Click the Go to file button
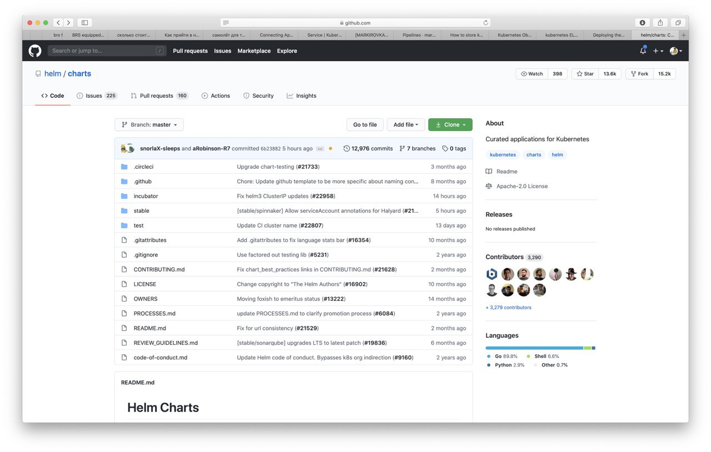Screen dimensions: 711x452 coord(365,124)
